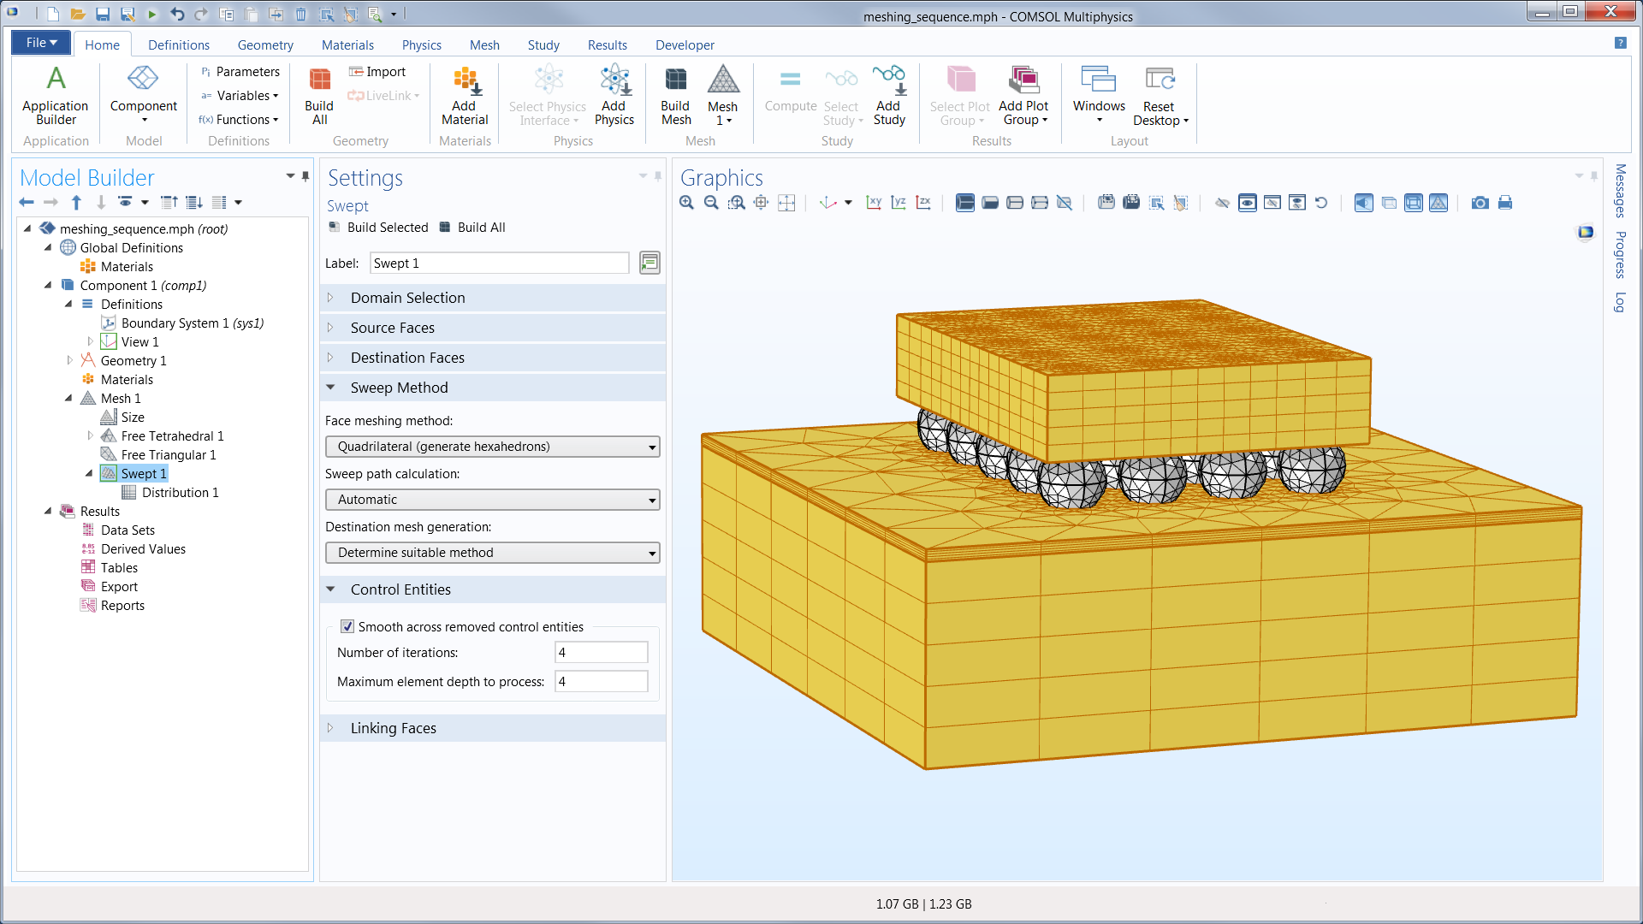Screen dimensions: 1643x924
Task: Expand the Geometry 1 tree node
Action: tap(69, 360)
